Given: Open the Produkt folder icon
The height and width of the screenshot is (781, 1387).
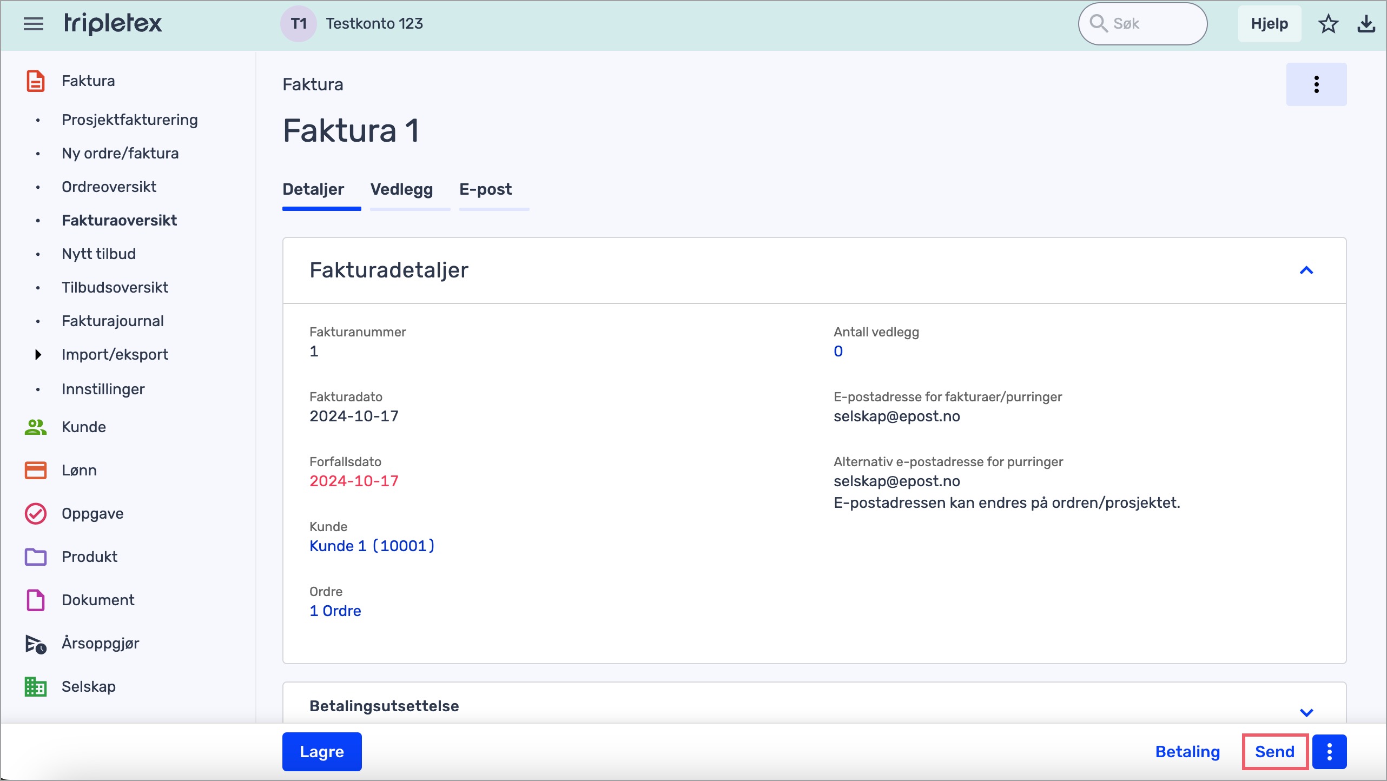Looking at the screenshot, I should (35, 557).
